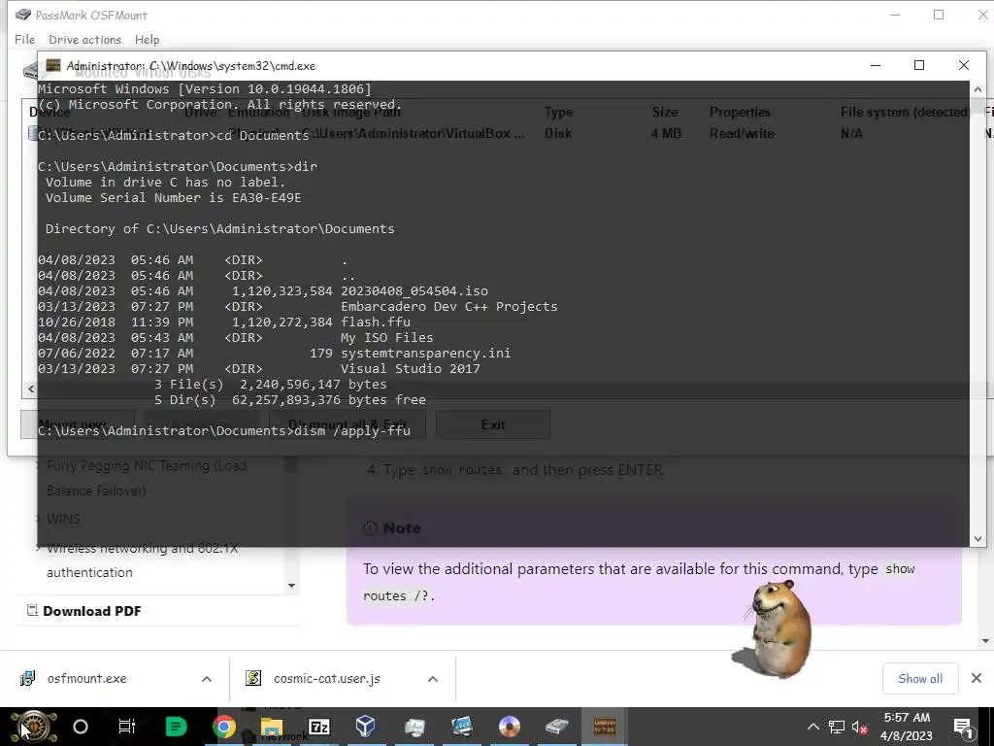Click the Type column header in OSFMount
Screen dimensions: 994x746
(558, 112)
